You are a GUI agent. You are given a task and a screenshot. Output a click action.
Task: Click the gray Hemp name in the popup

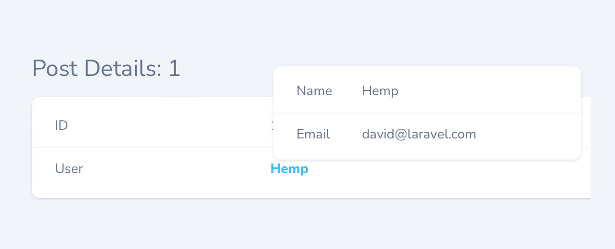pos(380,91)
